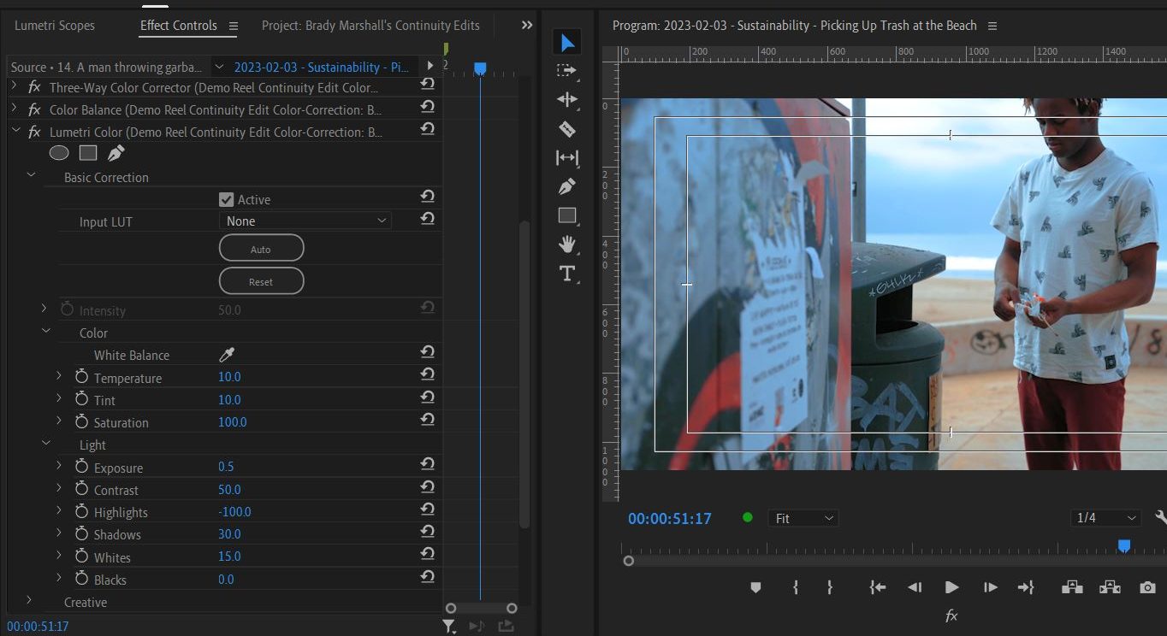Pick the White Balance eyedropper
Screen dimensions: 1167x636
tap(227, 354)
